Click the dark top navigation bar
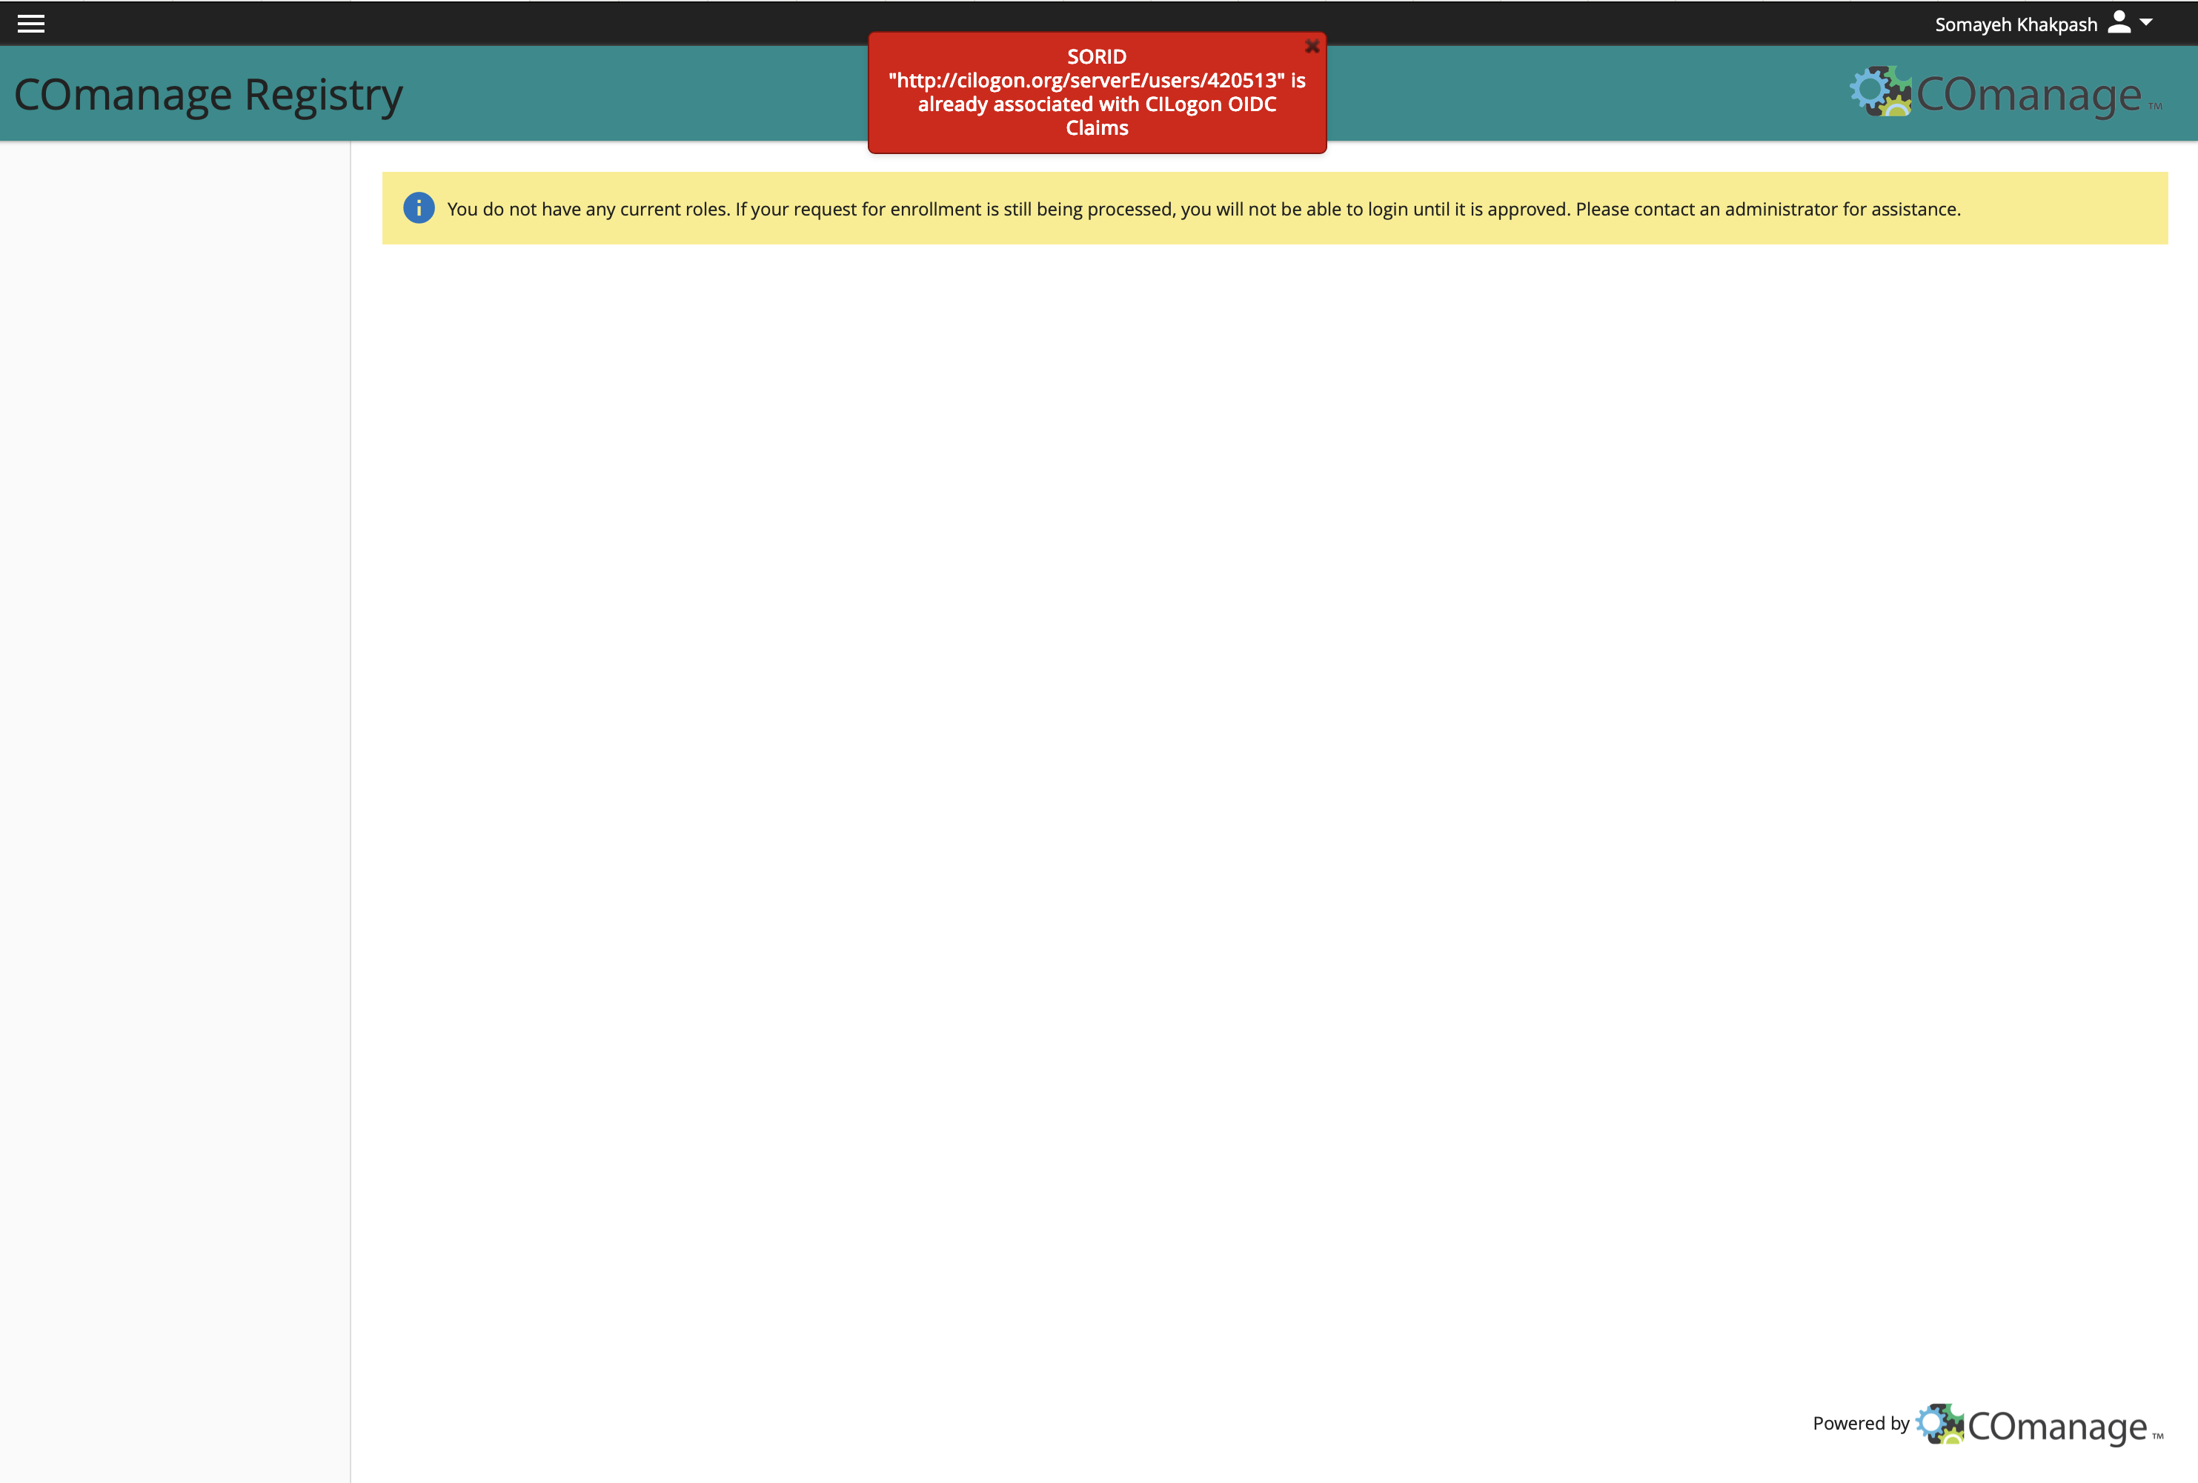Viewport: 2198px width, 1483px height. 568,23
